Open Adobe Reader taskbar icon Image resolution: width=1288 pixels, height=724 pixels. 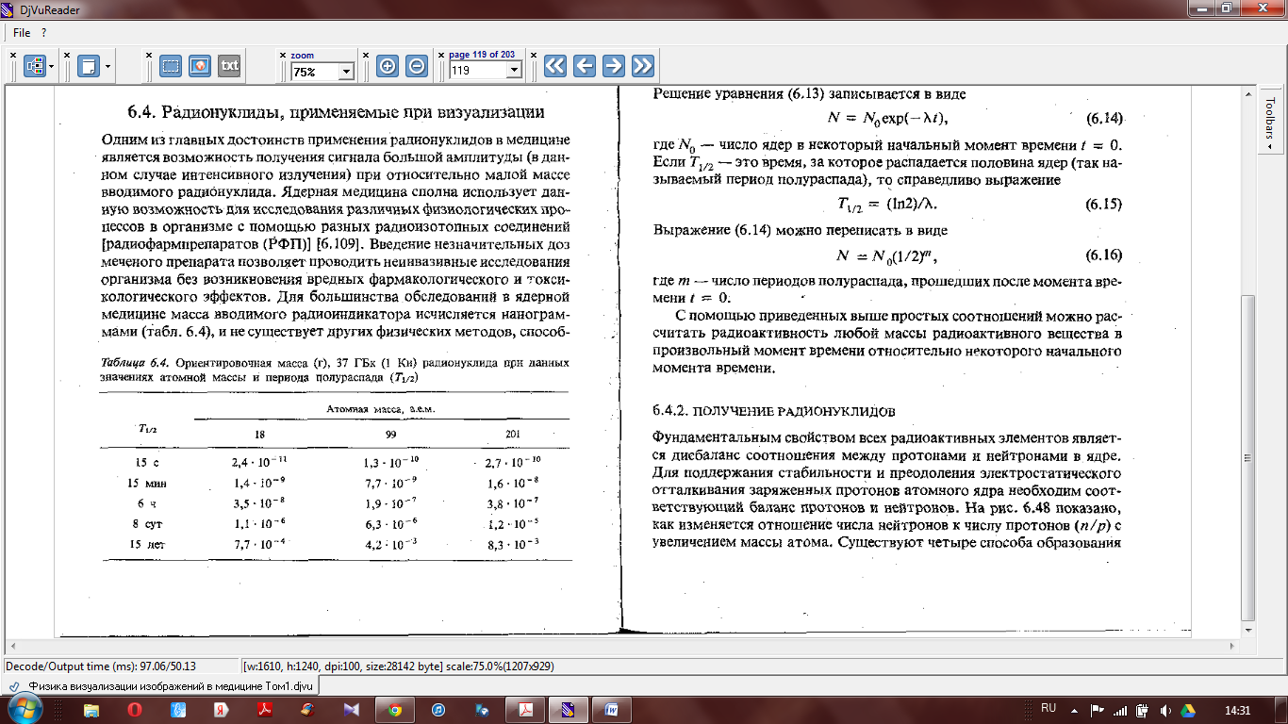pos(266,709)
